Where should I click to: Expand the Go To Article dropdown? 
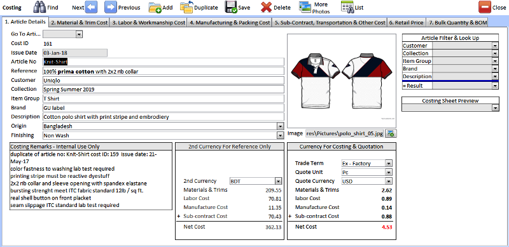tap(79, 34)
